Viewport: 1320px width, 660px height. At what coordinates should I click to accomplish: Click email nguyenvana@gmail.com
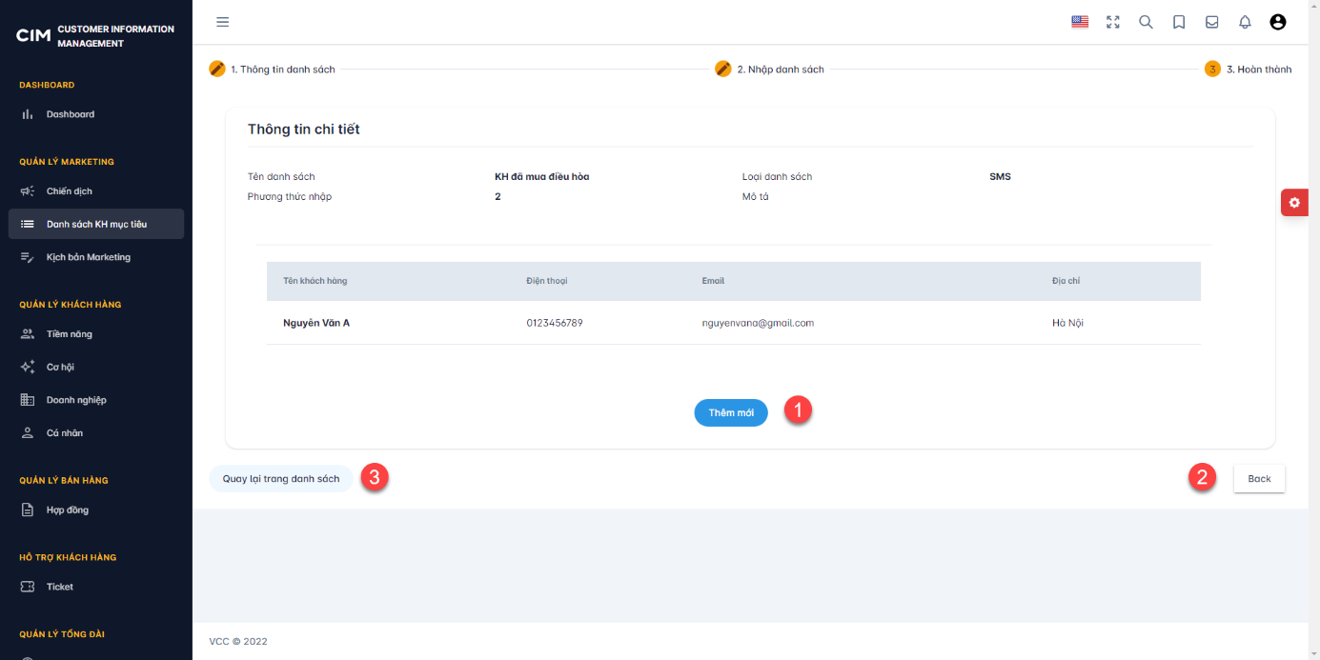pyautogui.click(x=758, y=323)
